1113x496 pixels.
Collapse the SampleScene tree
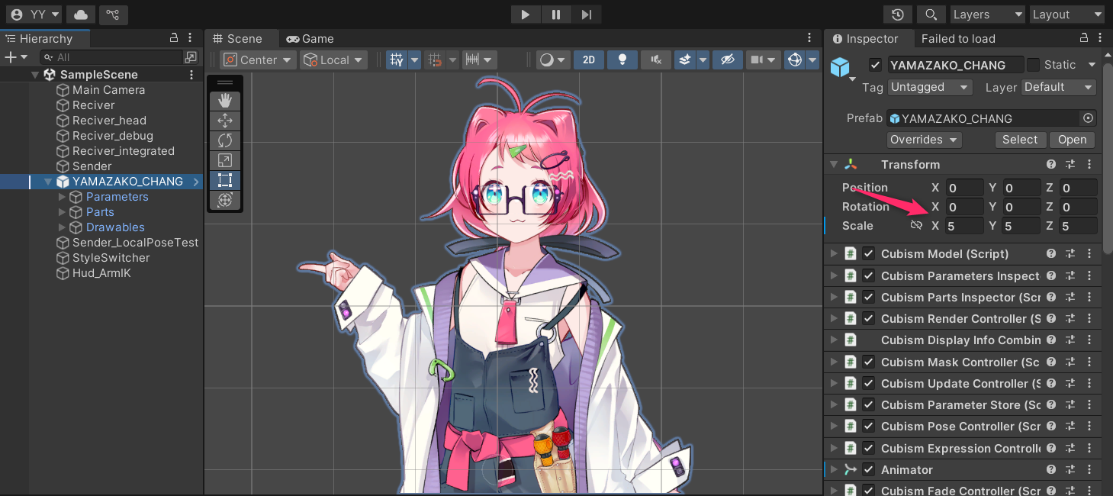tap(35, 75)
